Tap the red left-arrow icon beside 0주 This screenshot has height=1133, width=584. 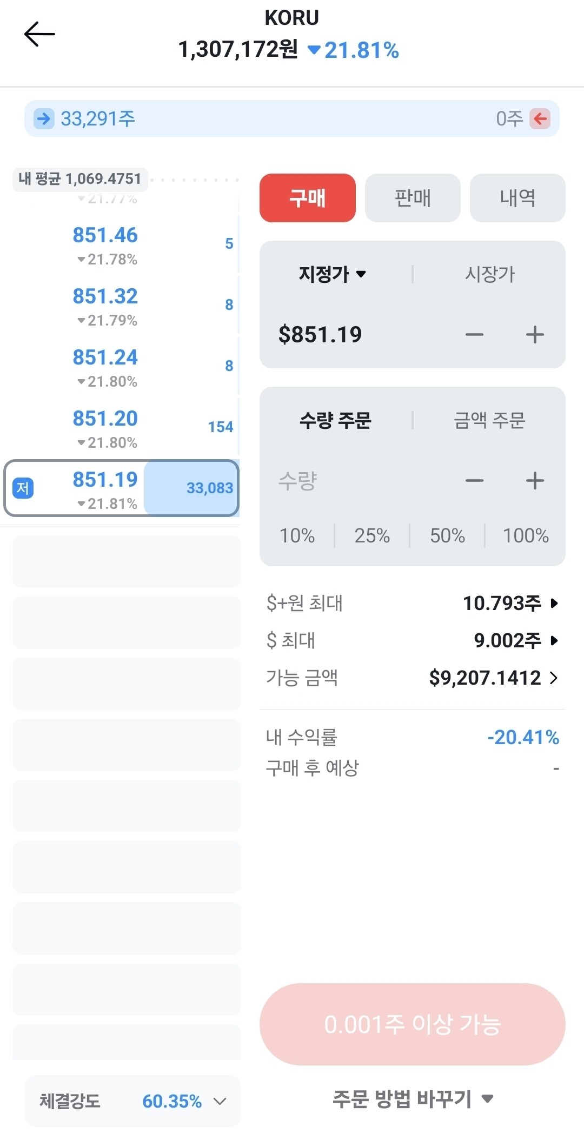(540, 118)
